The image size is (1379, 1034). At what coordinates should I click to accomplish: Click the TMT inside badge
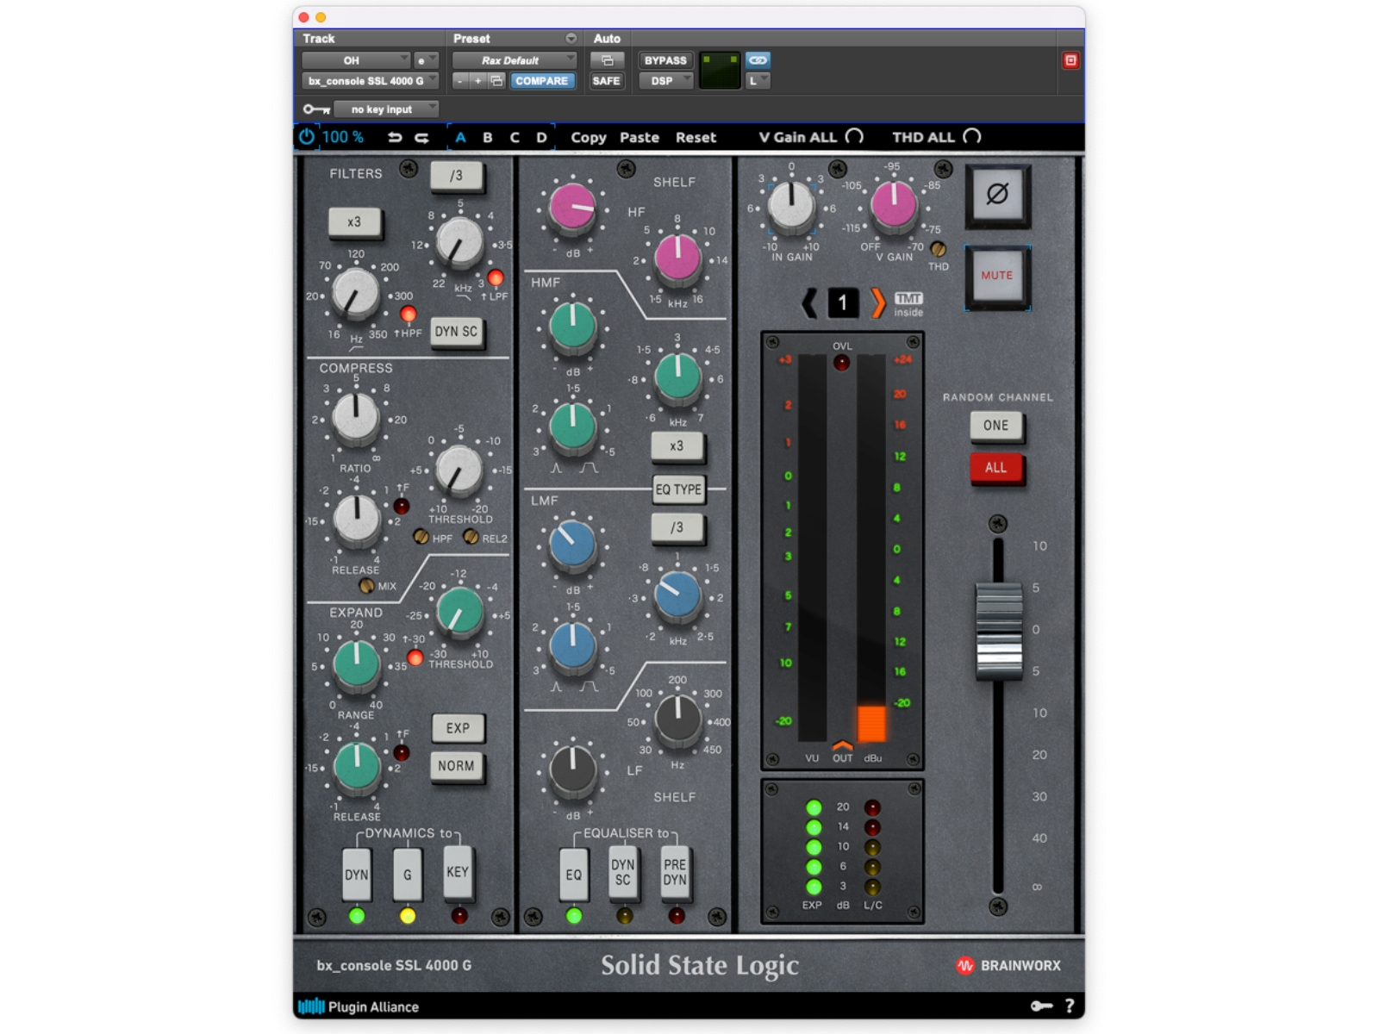(x=908, y=303)
